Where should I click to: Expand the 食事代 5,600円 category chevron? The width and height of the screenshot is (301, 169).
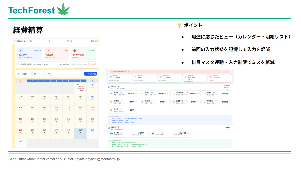(230, 94)
